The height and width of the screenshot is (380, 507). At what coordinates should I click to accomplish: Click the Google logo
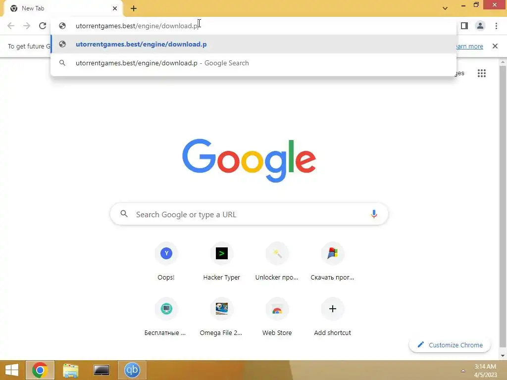(x=249, y=161)
